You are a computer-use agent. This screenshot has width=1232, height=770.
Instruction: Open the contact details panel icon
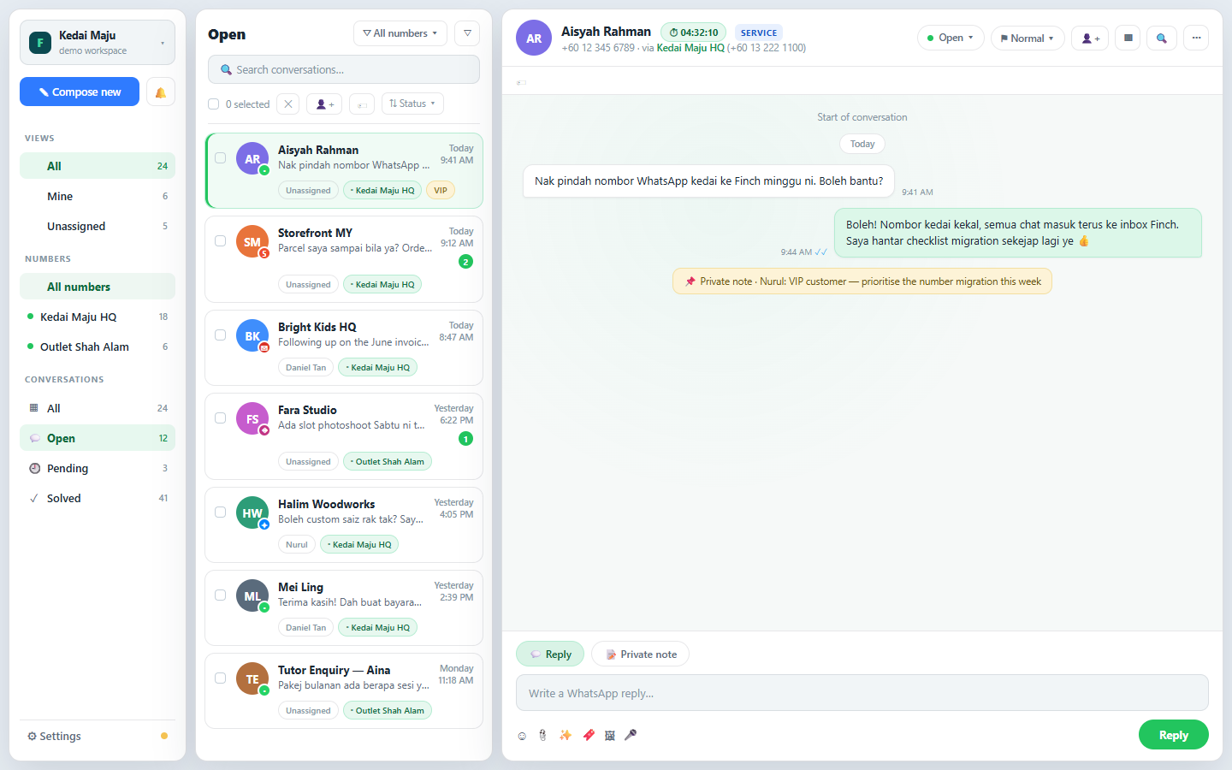click(1128, 38)
